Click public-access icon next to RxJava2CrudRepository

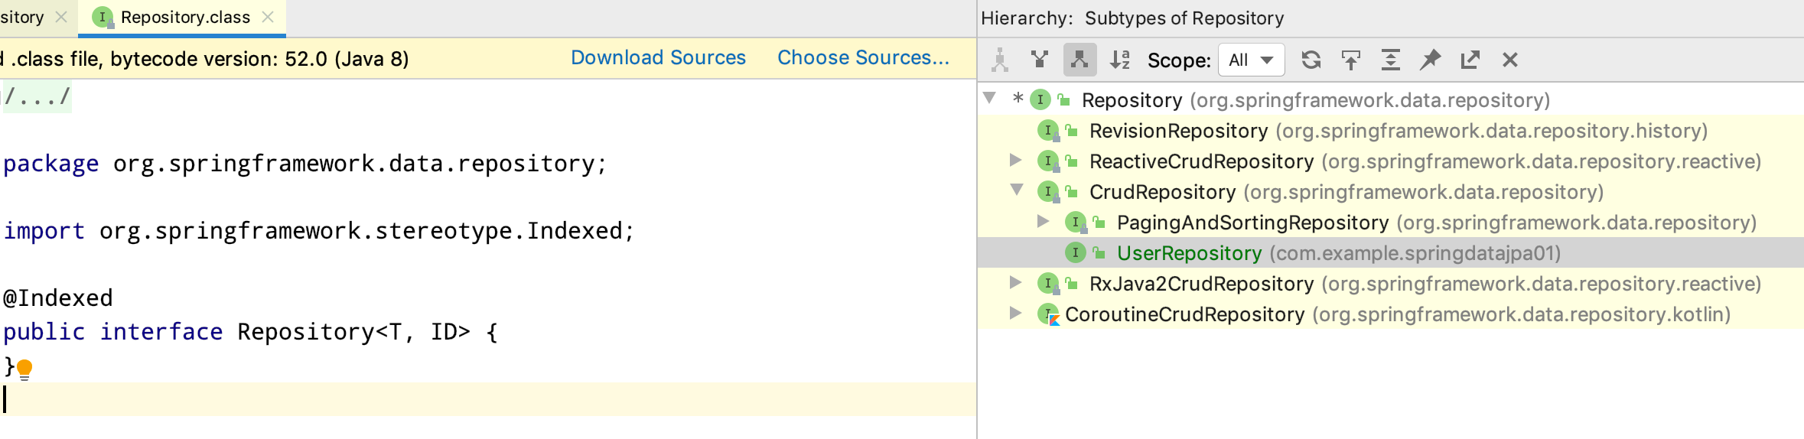pos(1071,283)
